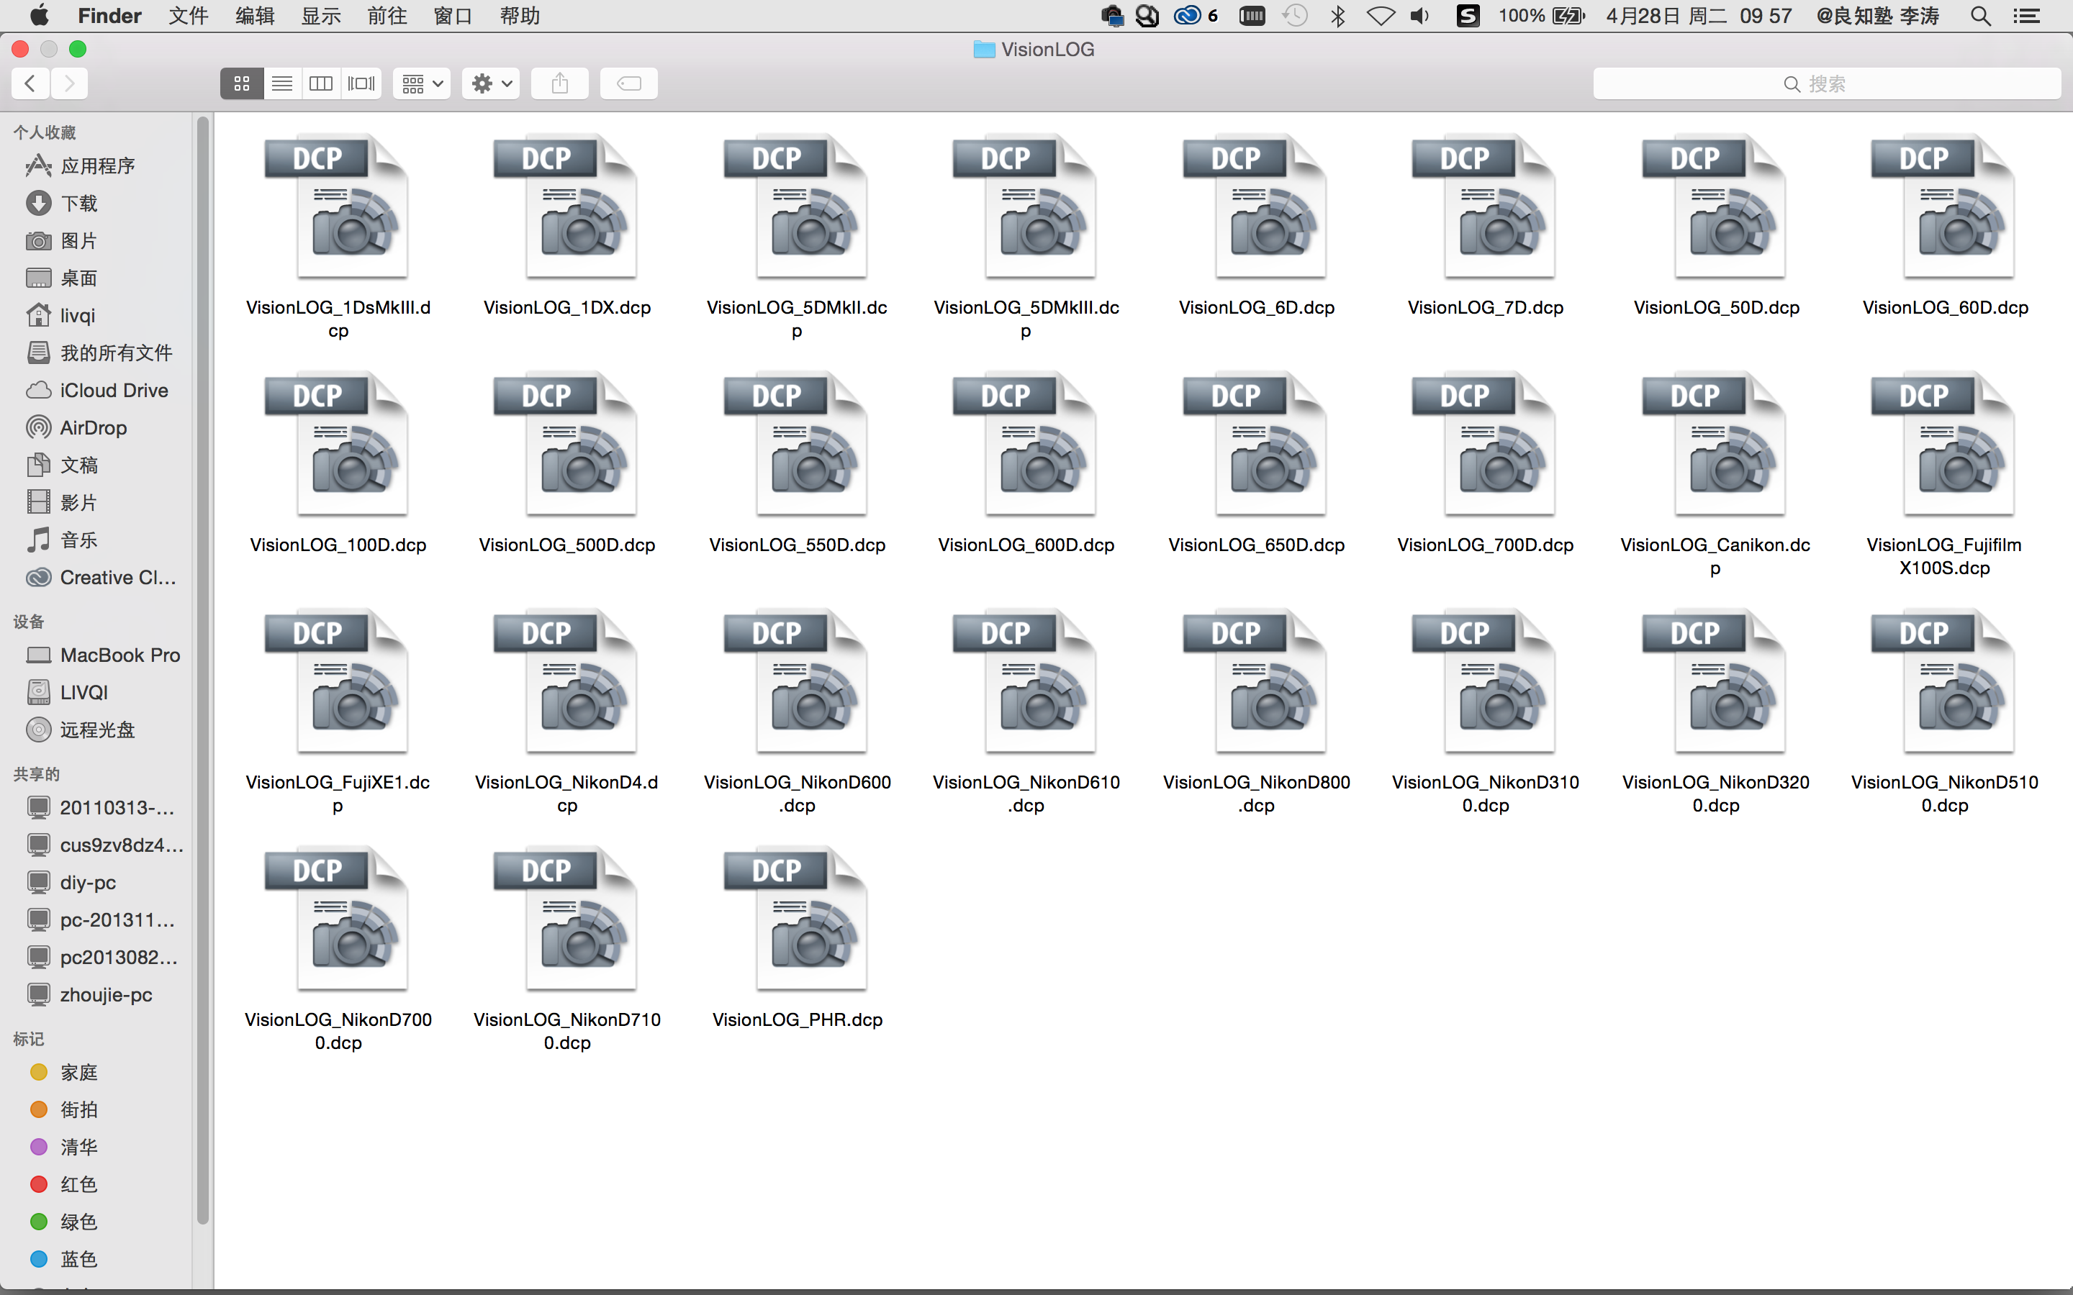This screenshot has width=2073, height=1295.
Task: Click the search field
Action: click(1826, 83)
